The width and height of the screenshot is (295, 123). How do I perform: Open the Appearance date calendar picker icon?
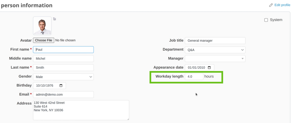(209, 68)
